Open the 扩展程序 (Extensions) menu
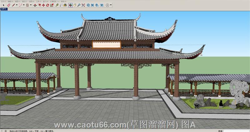The image size is (250, 132). [54, 1]
